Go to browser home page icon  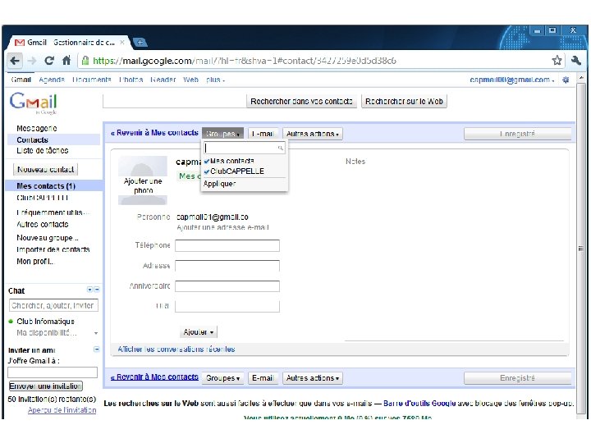[66, 60]
